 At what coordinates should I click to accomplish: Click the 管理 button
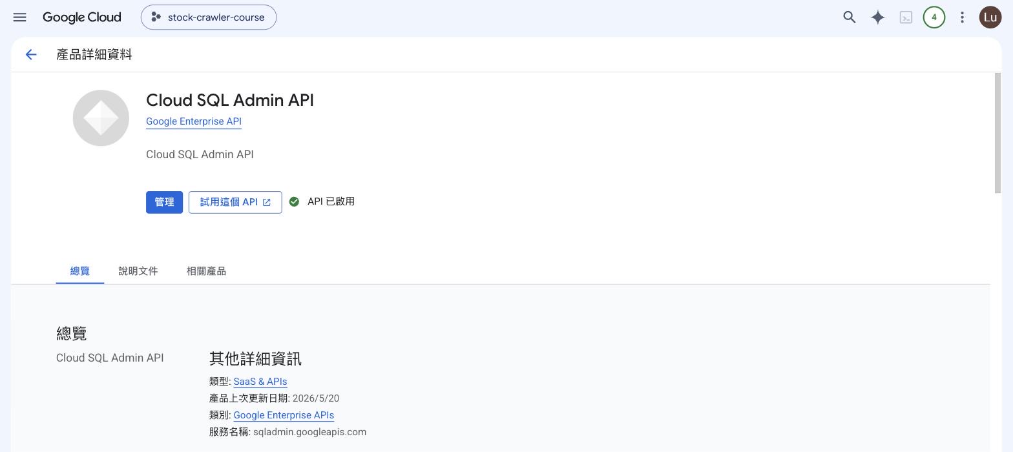point(164,202)
